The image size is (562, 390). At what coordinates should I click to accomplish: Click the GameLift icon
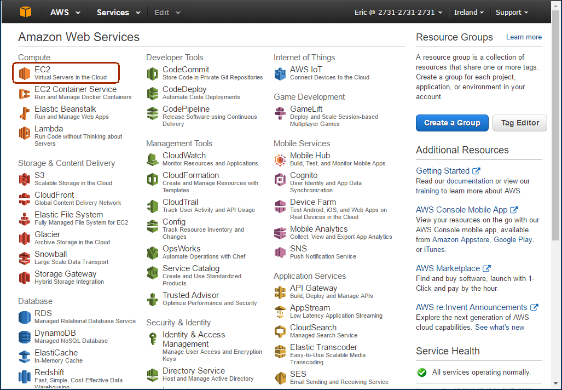point(280,113)
